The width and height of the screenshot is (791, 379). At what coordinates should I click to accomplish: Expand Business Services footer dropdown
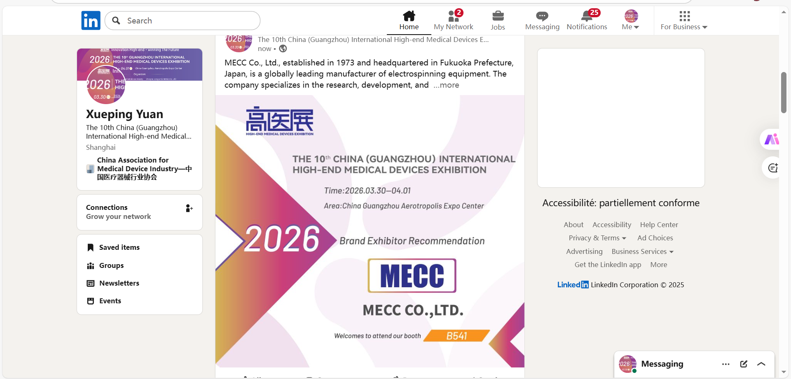(x=642, y=251)
